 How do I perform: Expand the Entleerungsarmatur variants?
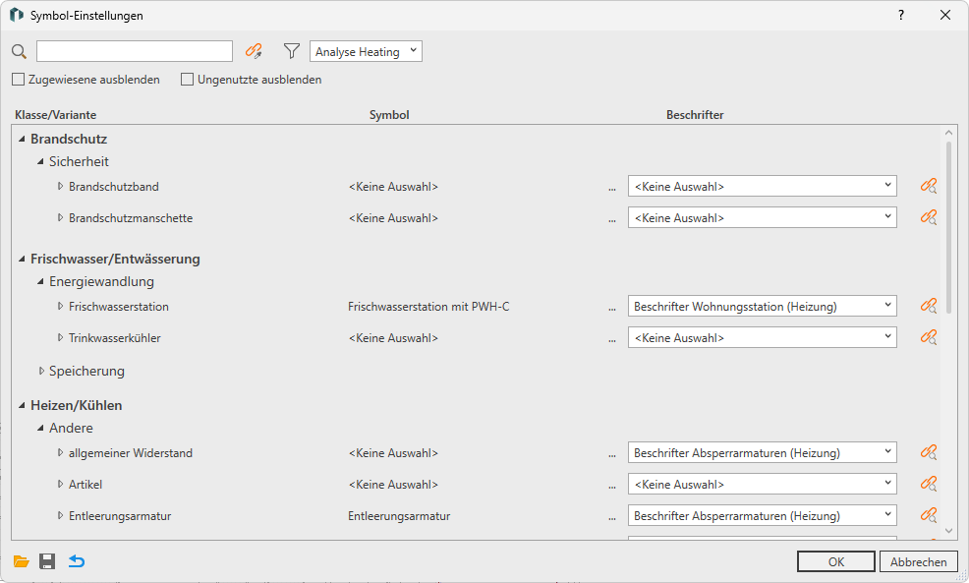(x=60, y=515)
